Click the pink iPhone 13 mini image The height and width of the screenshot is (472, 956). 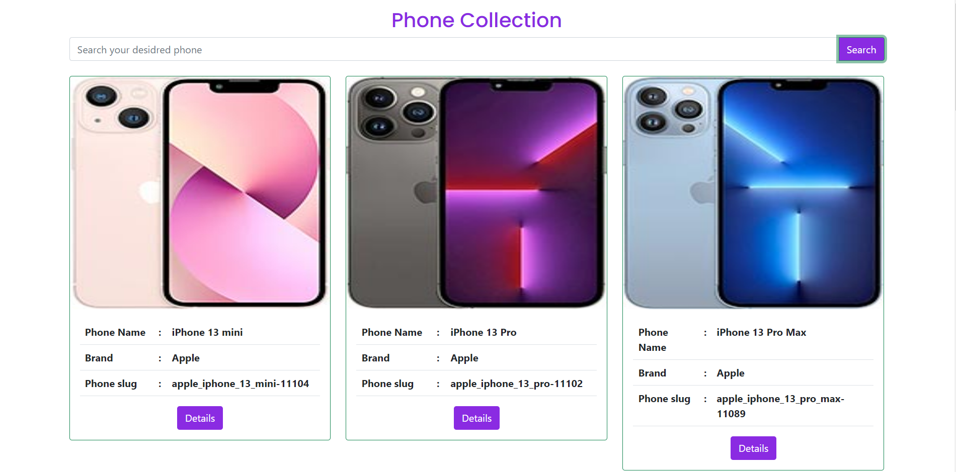click(x=200, y=193)
